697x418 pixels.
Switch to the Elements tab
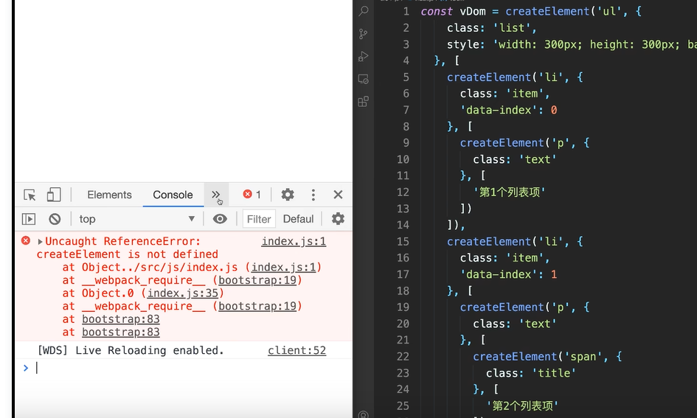[109, 195]
